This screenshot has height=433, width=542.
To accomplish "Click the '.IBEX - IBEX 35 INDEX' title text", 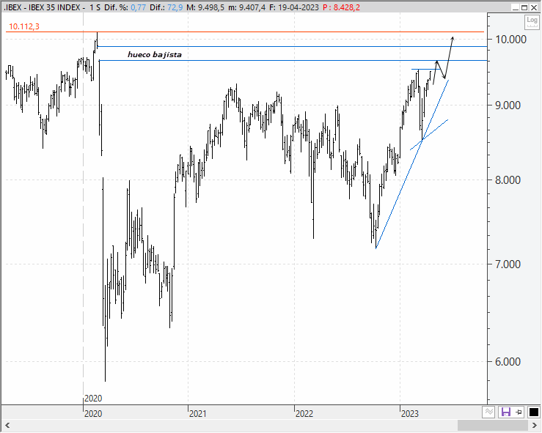I will 42,7.
